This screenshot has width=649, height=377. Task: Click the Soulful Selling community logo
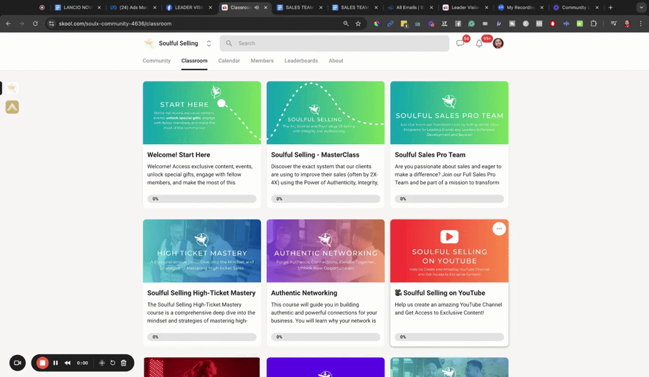pos(149,43)
